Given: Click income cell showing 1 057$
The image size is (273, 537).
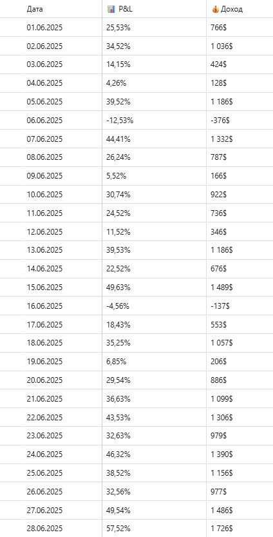Looking at the screenshot, I should (221, 343).
